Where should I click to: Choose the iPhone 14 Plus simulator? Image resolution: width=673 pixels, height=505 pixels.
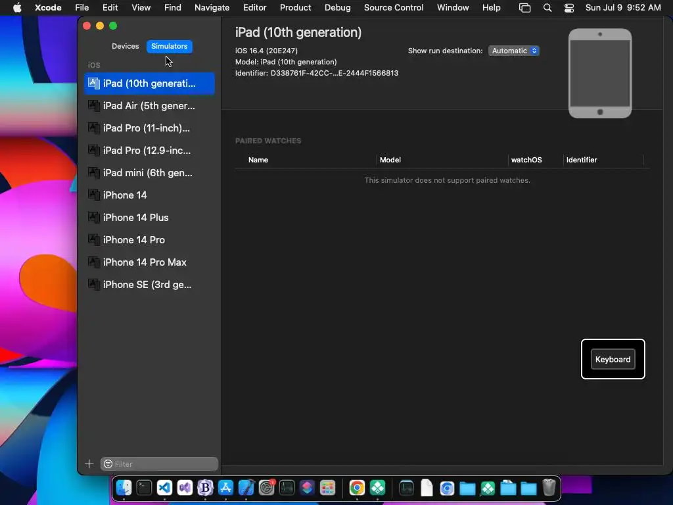149,217
